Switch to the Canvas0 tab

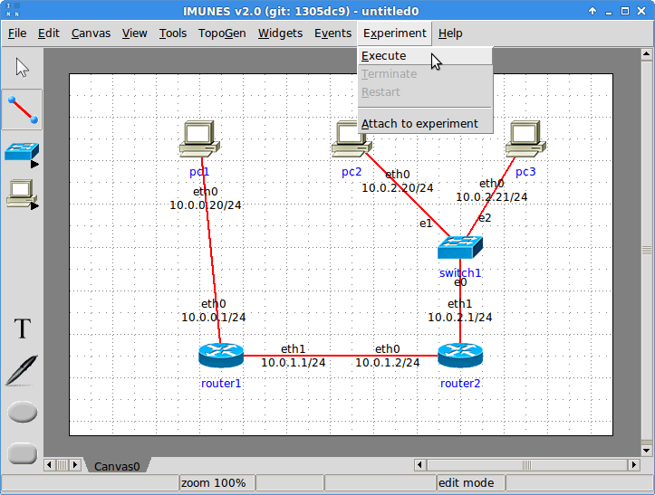coord(117,466)
